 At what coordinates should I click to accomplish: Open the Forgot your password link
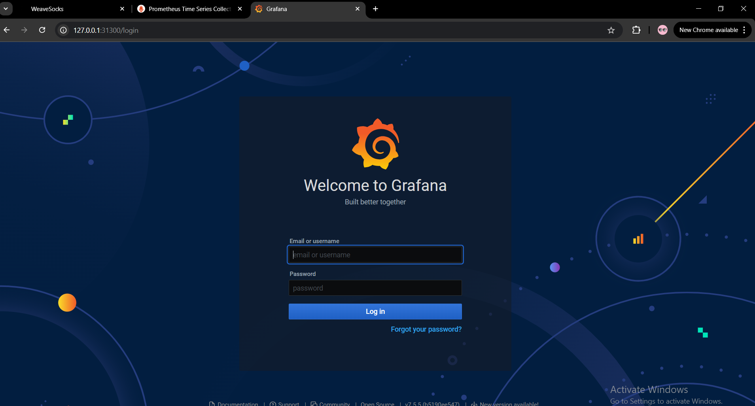(426, 329)
